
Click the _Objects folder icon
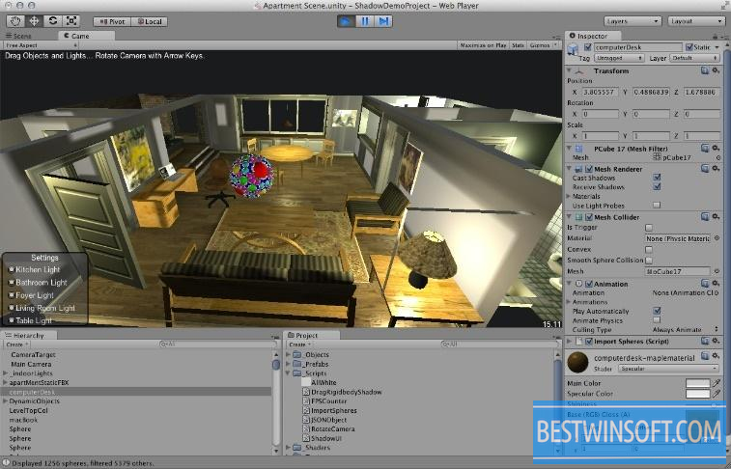297,355
